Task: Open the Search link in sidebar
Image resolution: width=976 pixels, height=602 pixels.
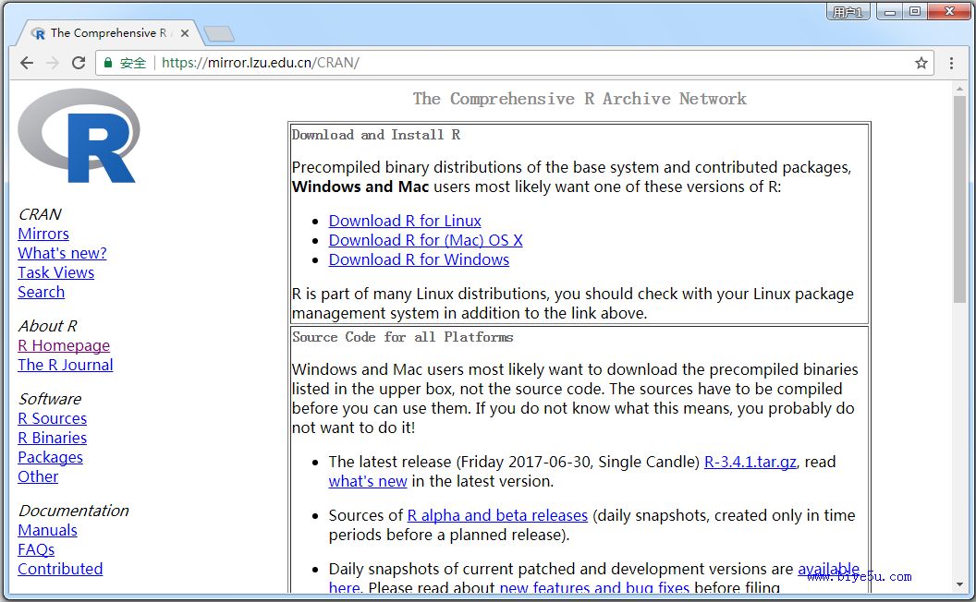Action: coord(41,292)
